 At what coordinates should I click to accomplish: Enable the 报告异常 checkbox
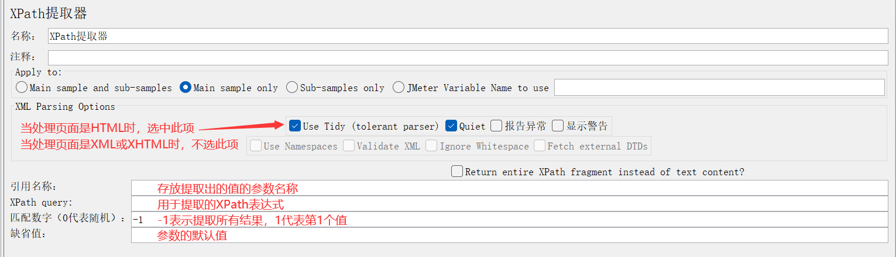496,126
